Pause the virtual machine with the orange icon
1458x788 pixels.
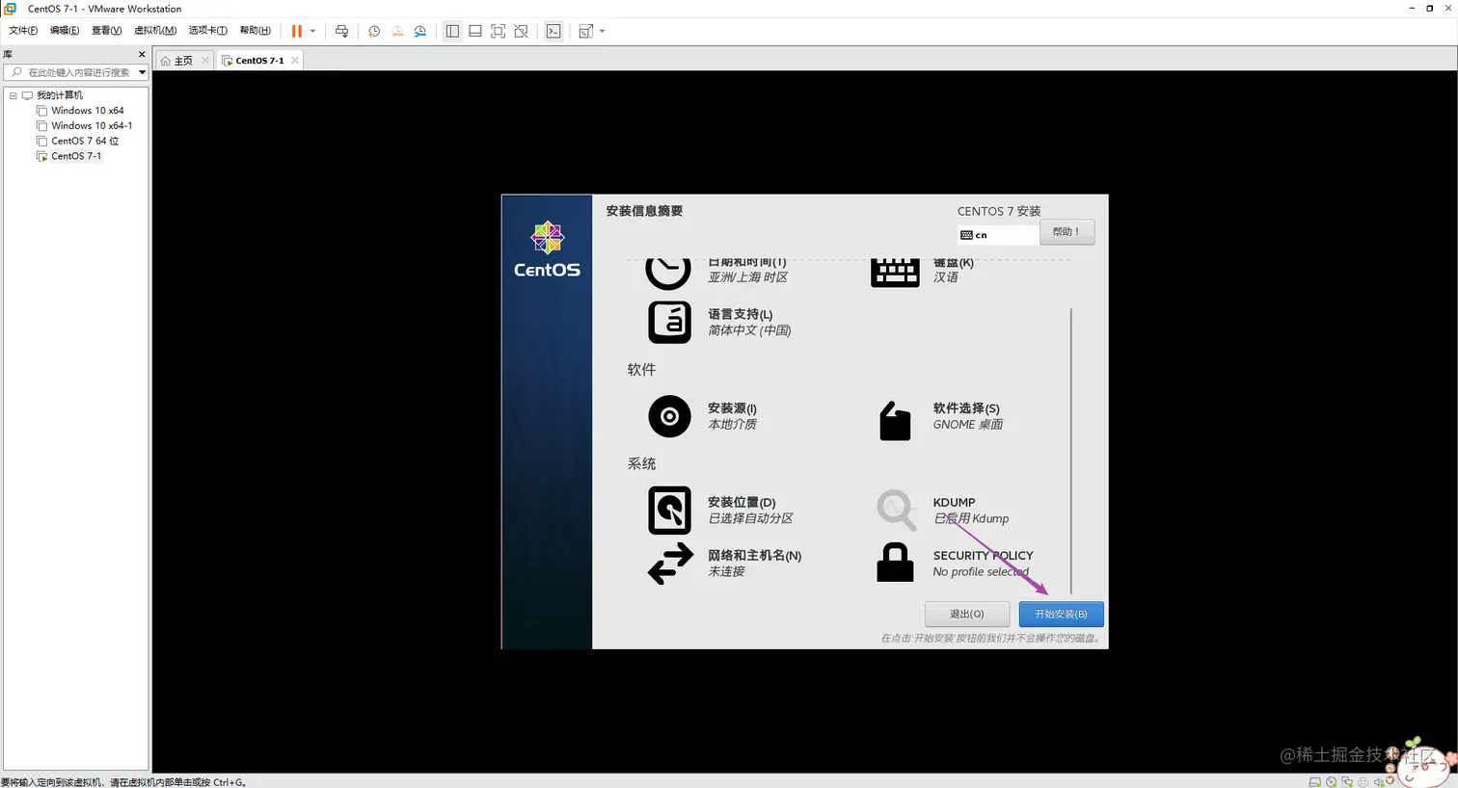(297, 31)
